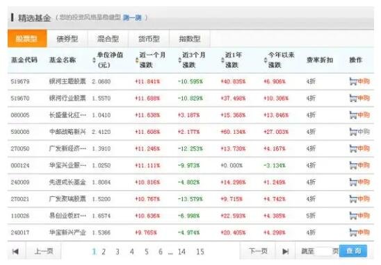Click the 精选基金 section heading

[34, 18]
